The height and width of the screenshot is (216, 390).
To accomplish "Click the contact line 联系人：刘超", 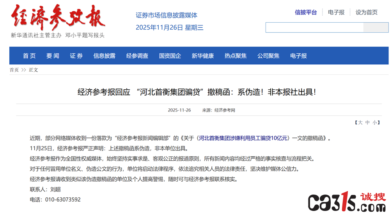I will [x=45, y=189].
